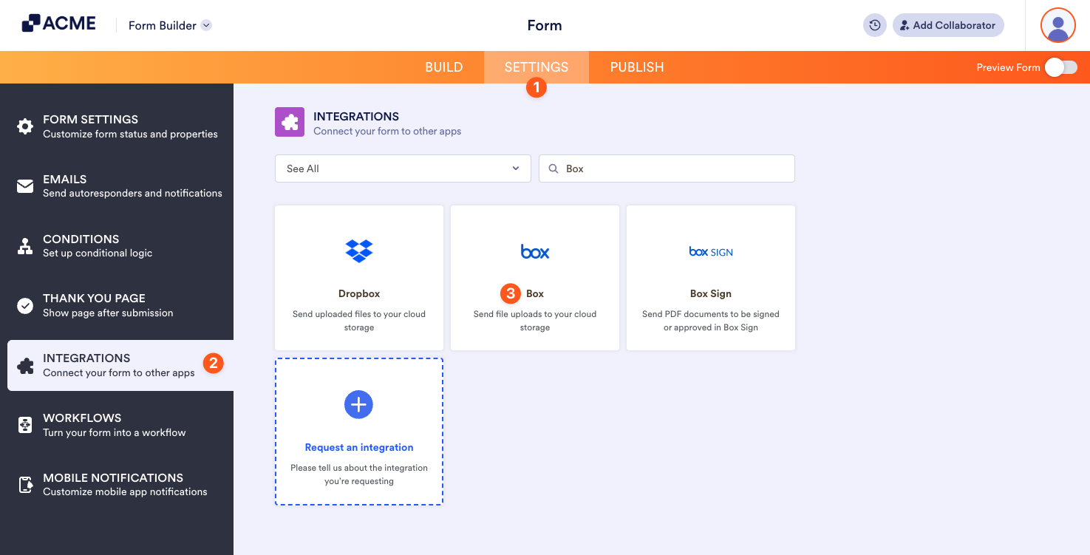Collapse the See All dropdown arrow
Screen dimensions: 1090x555
[515, 168]
